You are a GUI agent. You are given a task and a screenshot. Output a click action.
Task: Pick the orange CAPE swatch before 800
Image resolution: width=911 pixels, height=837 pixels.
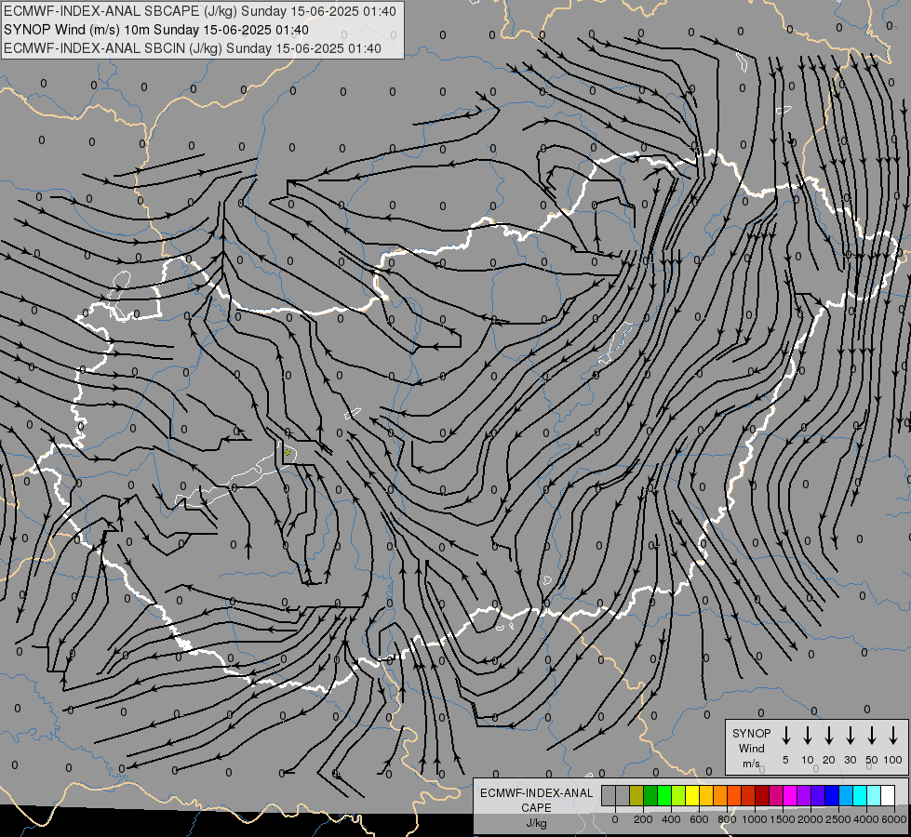[x=720, y=795]
